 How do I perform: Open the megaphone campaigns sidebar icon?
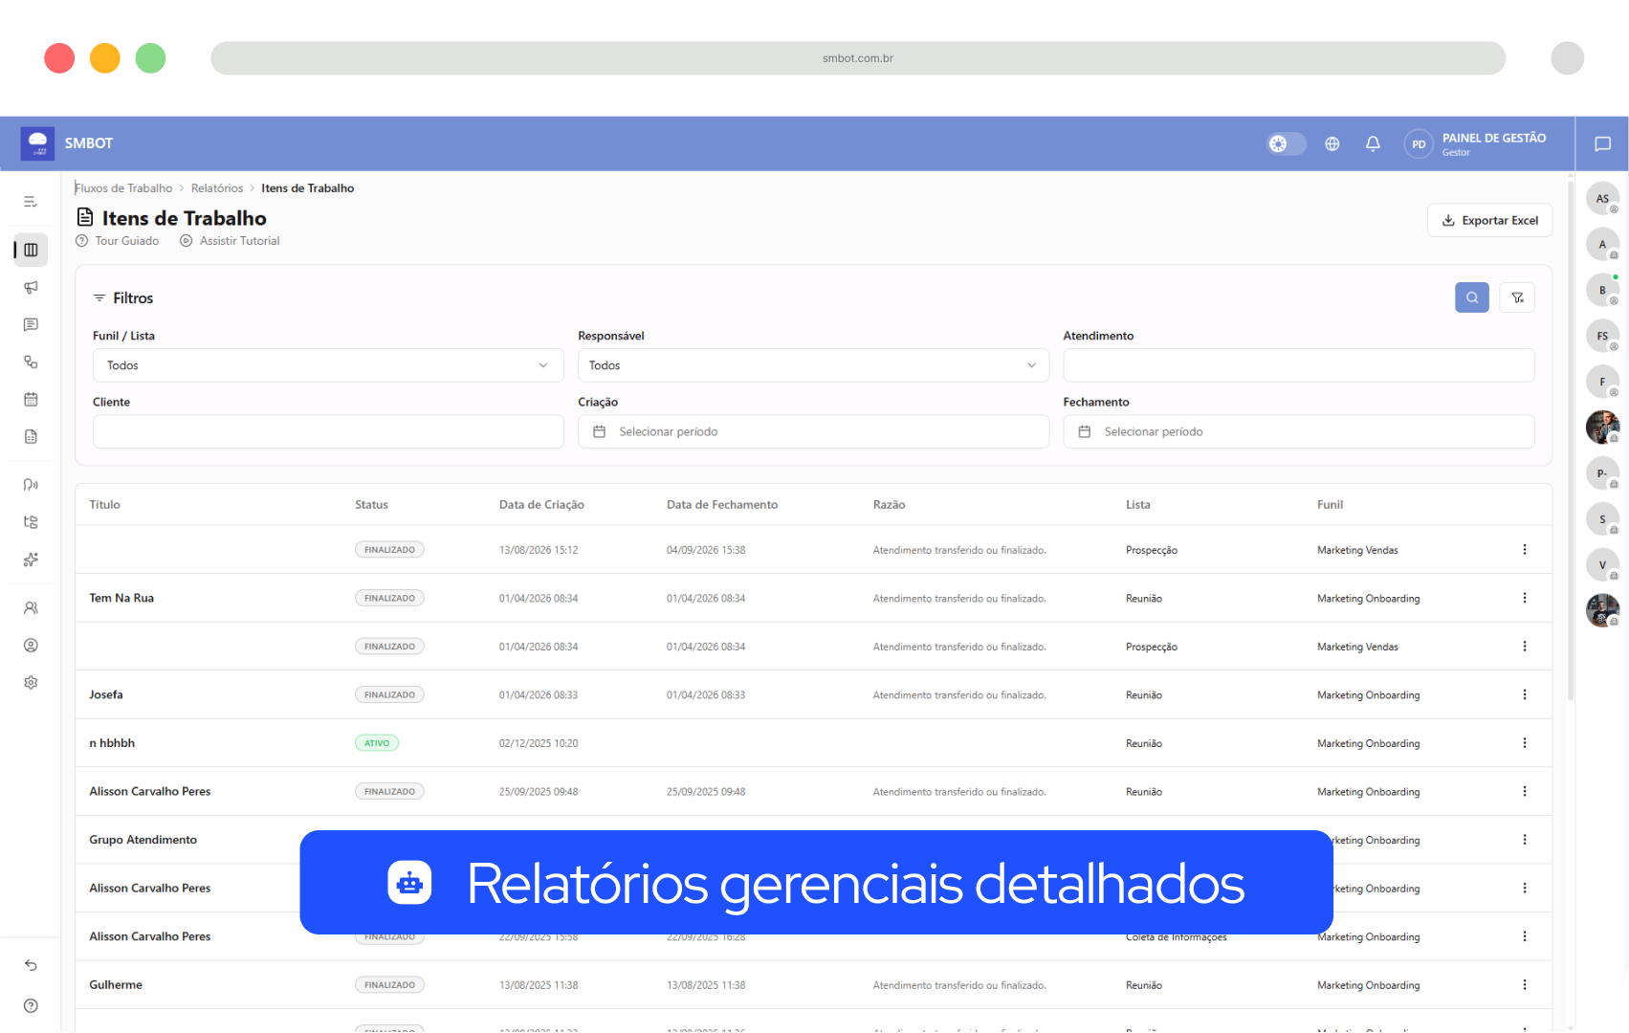(x=31, y=287)
